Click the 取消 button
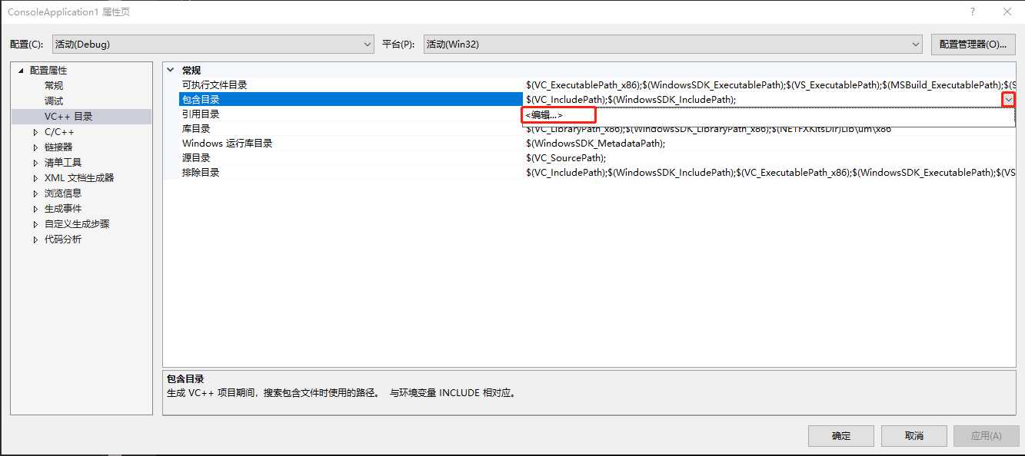This screenshot has height=456, width=1025. (914, 436)
